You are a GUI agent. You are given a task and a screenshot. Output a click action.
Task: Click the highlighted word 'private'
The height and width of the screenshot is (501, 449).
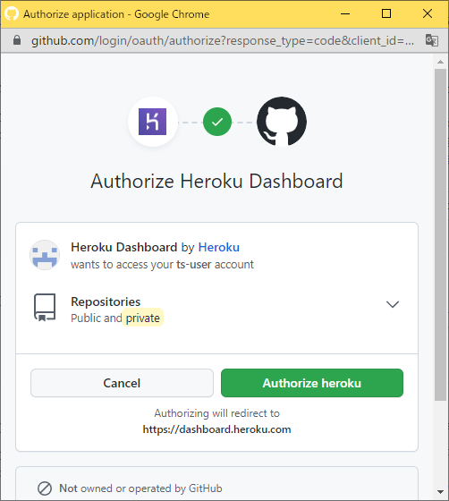tap(143, 318)
